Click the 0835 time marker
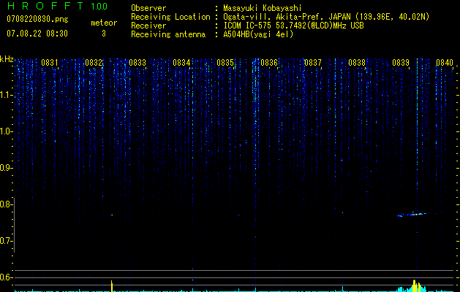 [x=225, y=63]
